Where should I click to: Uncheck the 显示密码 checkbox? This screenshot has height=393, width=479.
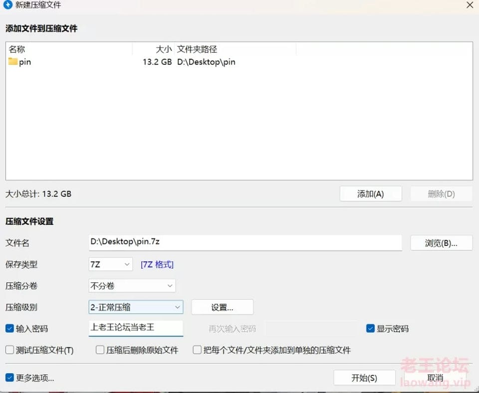[x=370, y=329]
